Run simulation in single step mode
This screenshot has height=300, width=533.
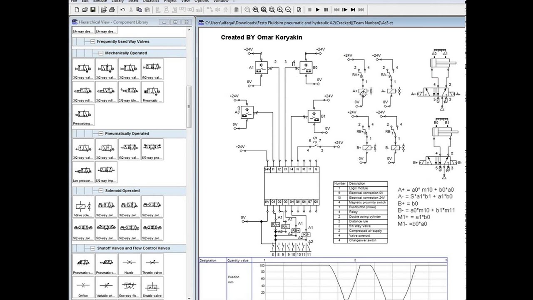pyautogui.click(x=345, y=10)
